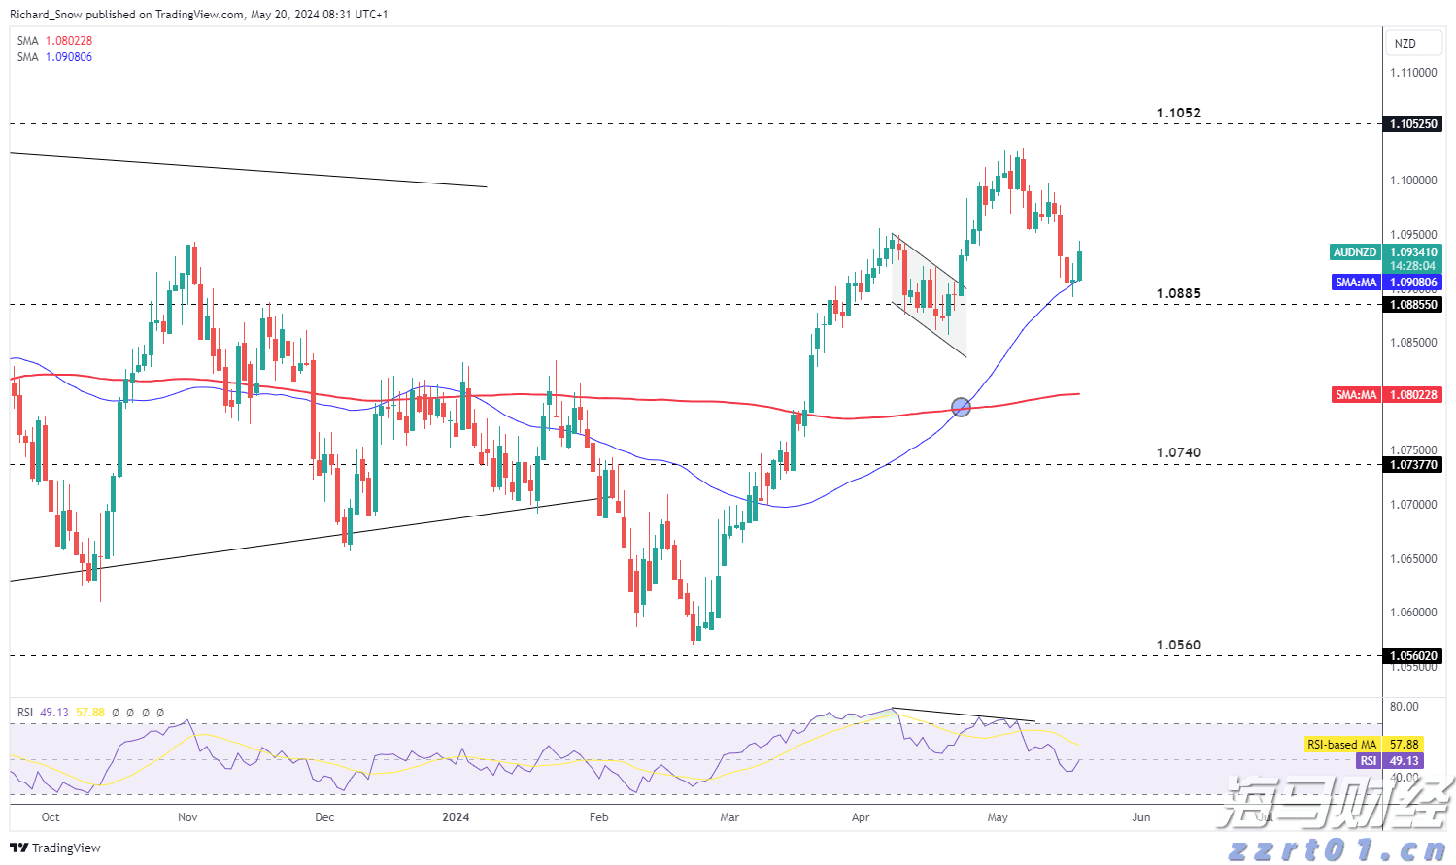Select the green AUDNZD price tag
1456x865 pixels.
click(1355, 252)
